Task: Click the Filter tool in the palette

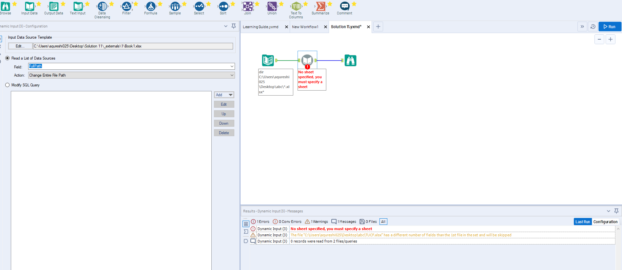Action: 126,6
